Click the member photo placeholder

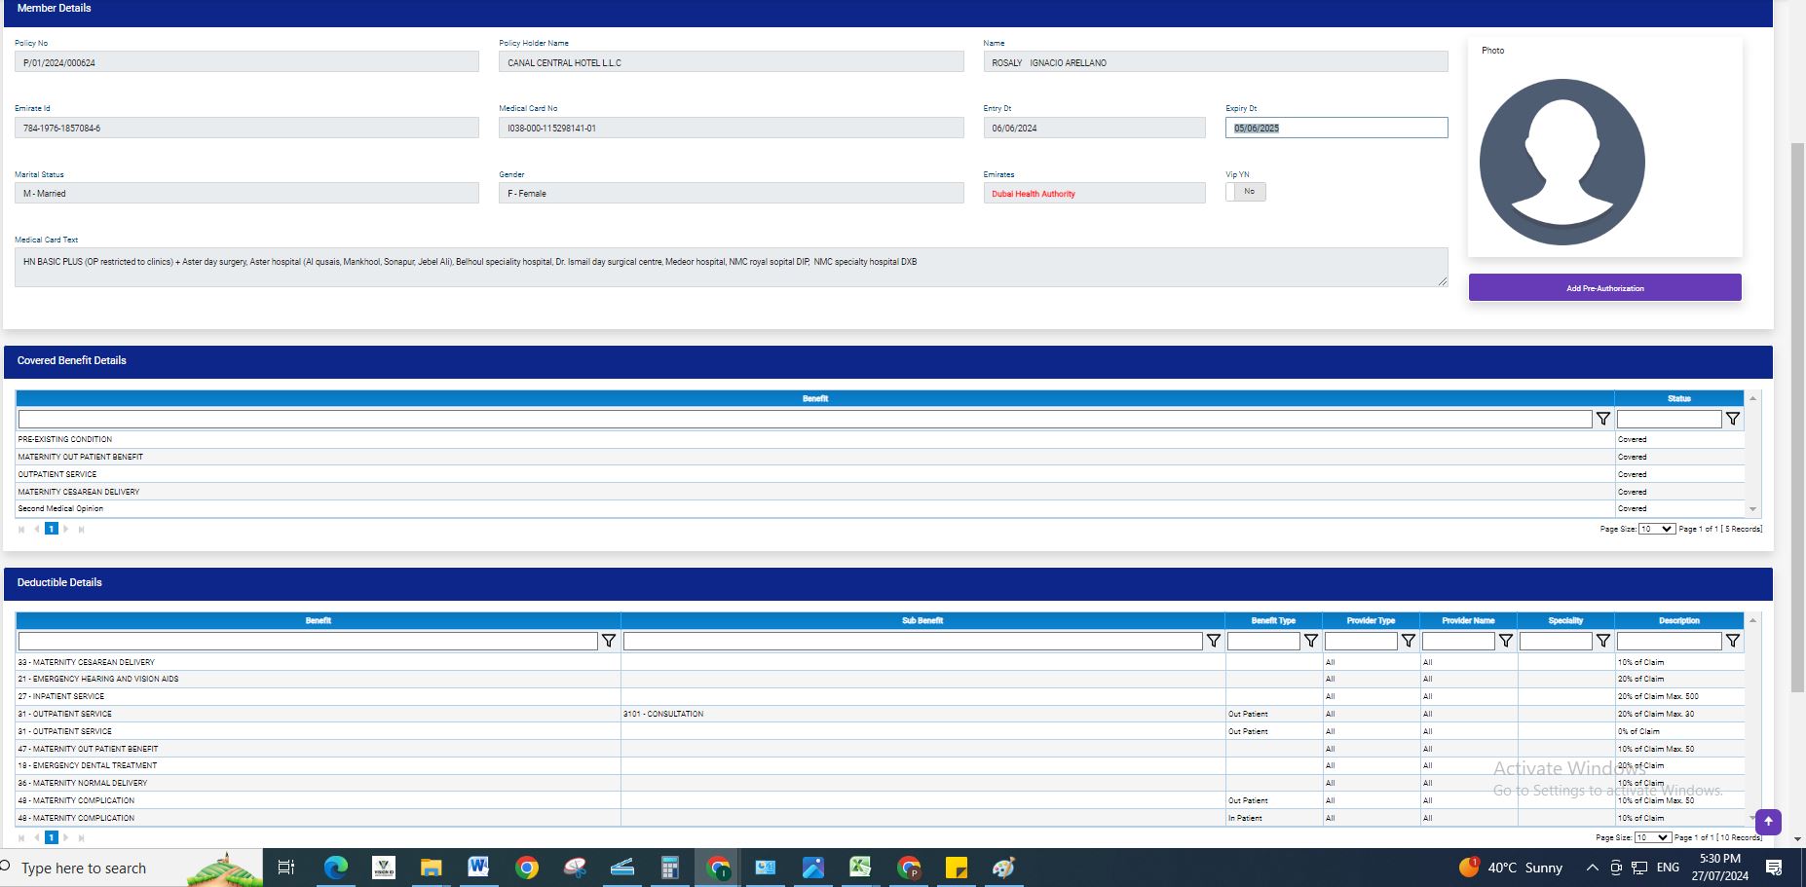[x=1561, y=162]
